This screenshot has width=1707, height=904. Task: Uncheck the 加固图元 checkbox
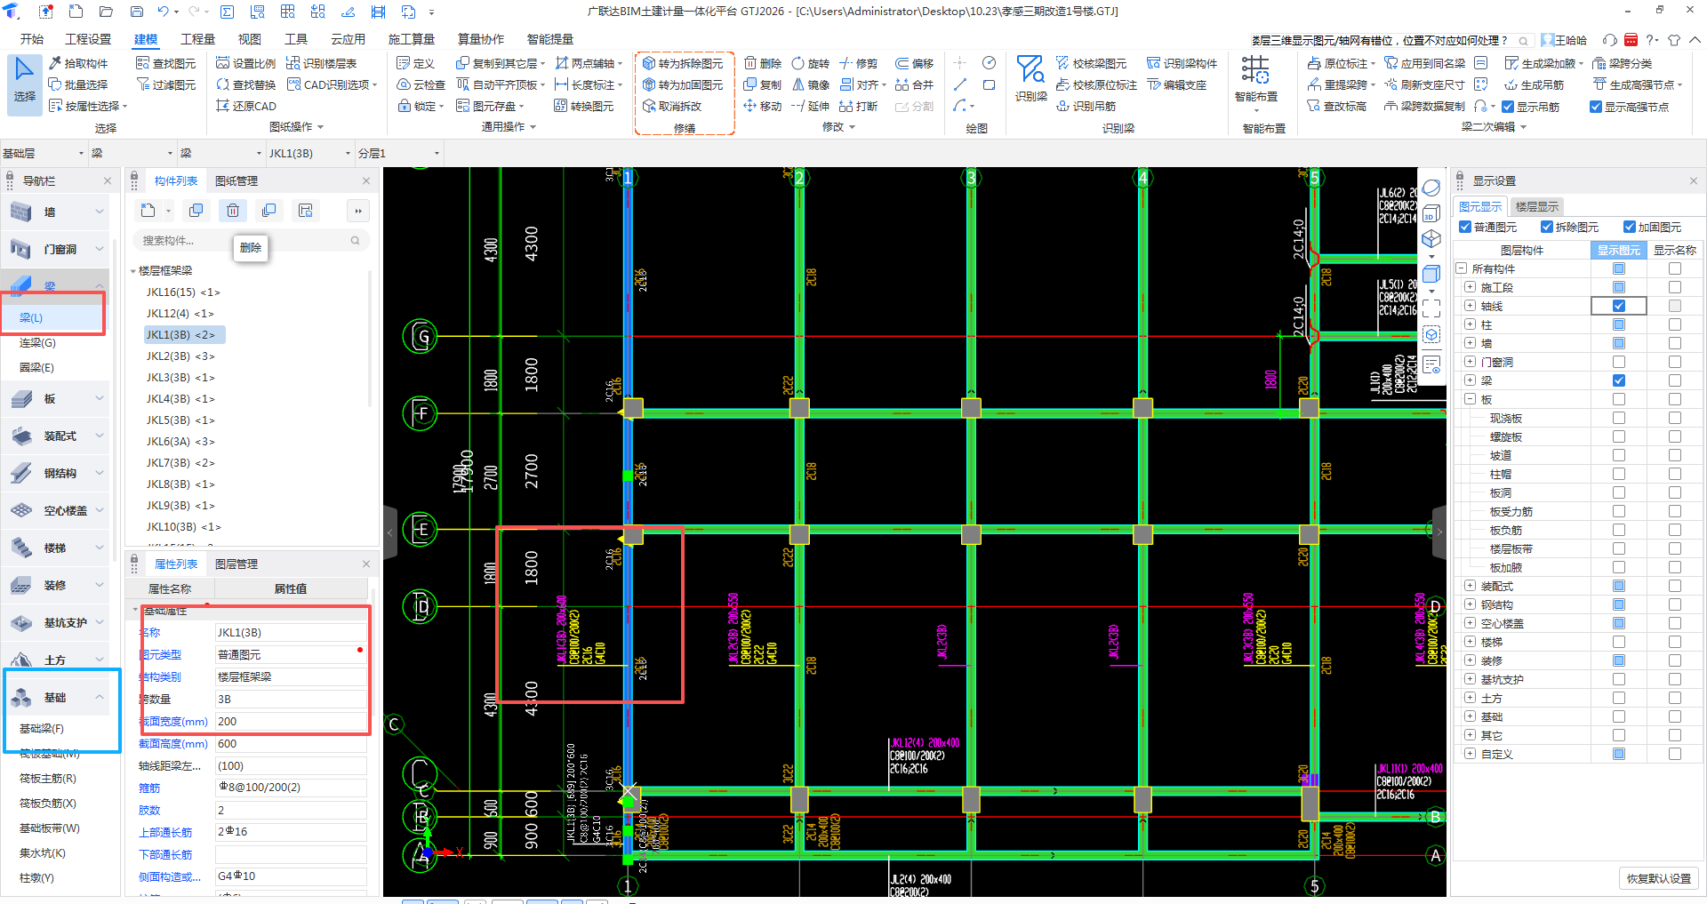1630,227
